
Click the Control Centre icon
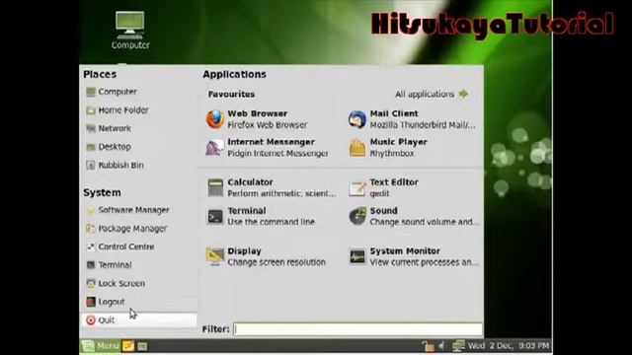[x=91, y=247]
